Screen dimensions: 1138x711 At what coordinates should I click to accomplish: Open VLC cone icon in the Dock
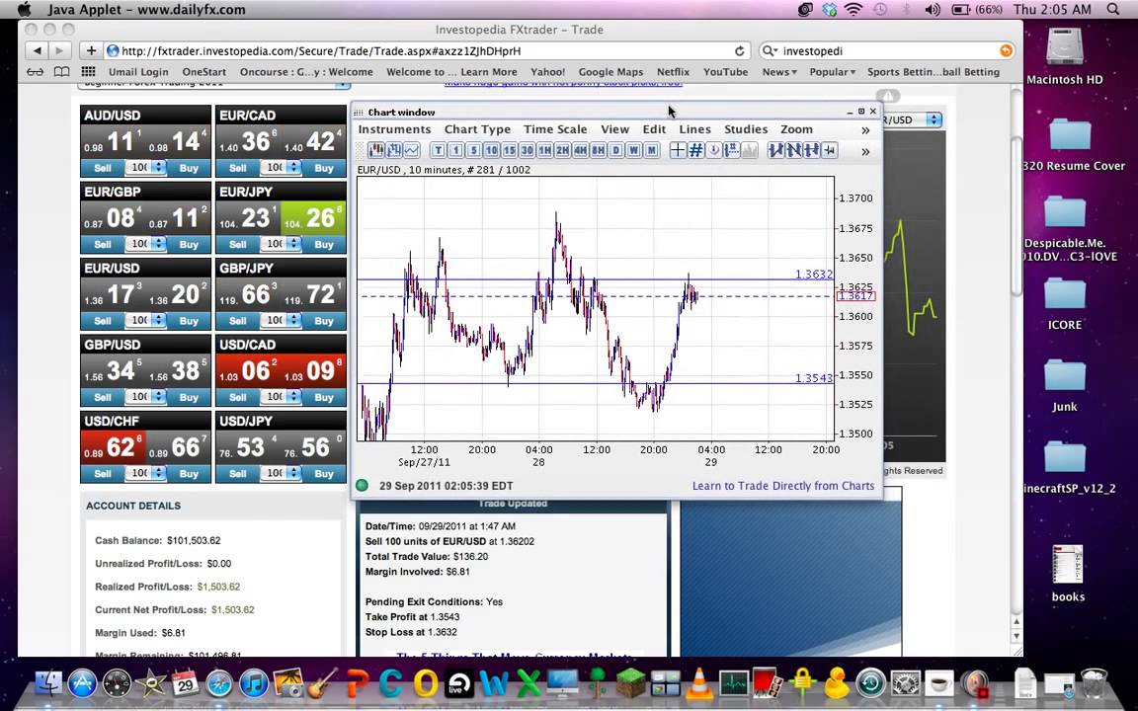coord(699,683)
